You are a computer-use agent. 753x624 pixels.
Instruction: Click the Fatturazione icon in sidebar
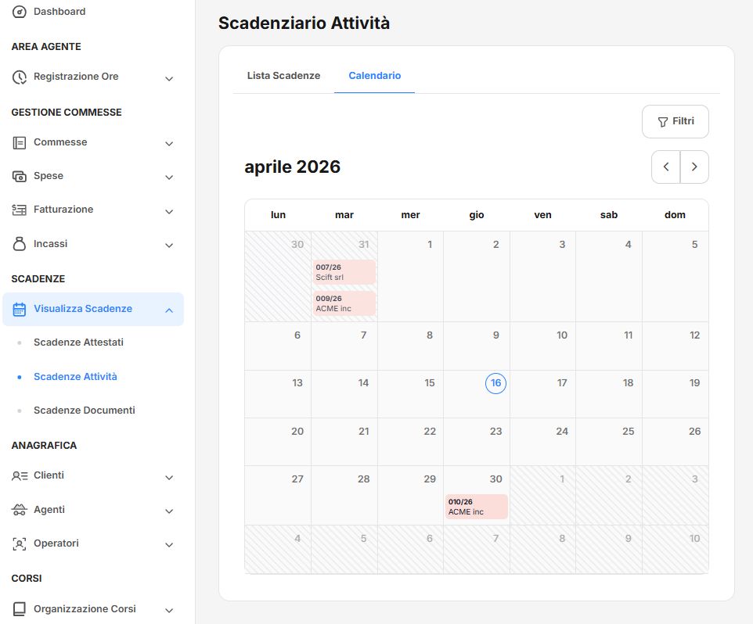click(x=20, y=210)
